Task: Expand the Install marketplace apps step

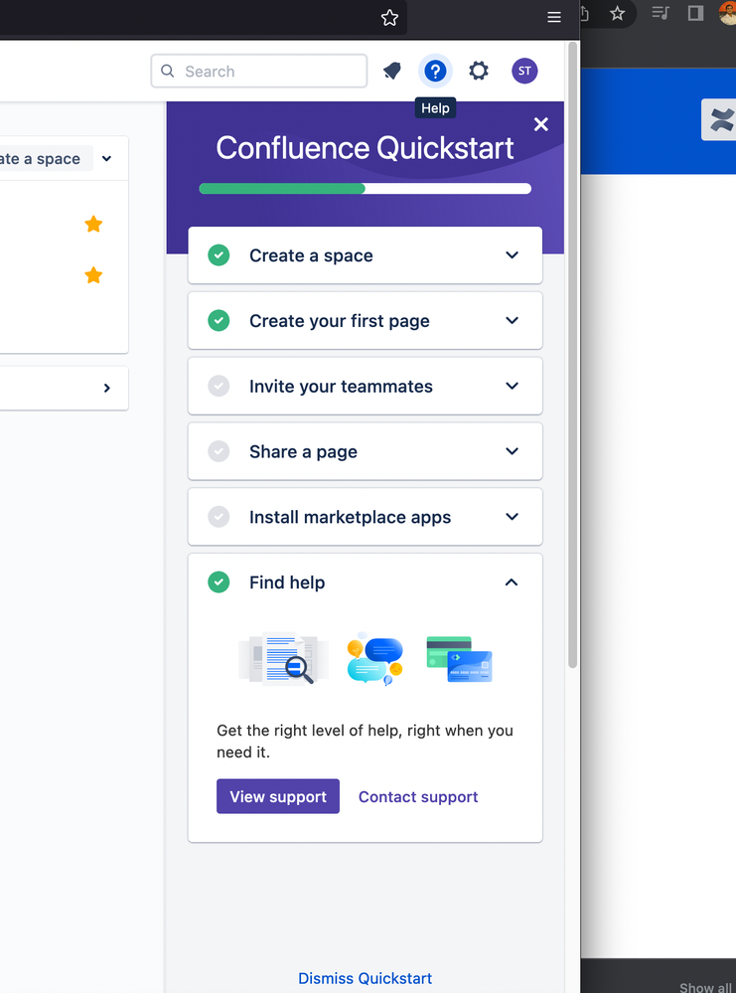Action: 512,516
